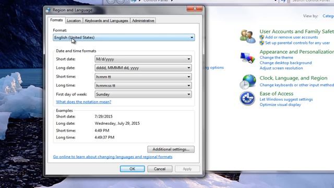Open the Format language dropdown

point(124,38)
